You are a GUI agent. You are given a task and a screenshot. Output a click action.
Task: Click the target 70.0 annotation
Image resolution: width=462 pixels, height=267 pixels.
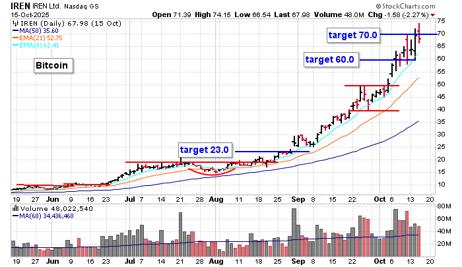[x=352, y=34]
